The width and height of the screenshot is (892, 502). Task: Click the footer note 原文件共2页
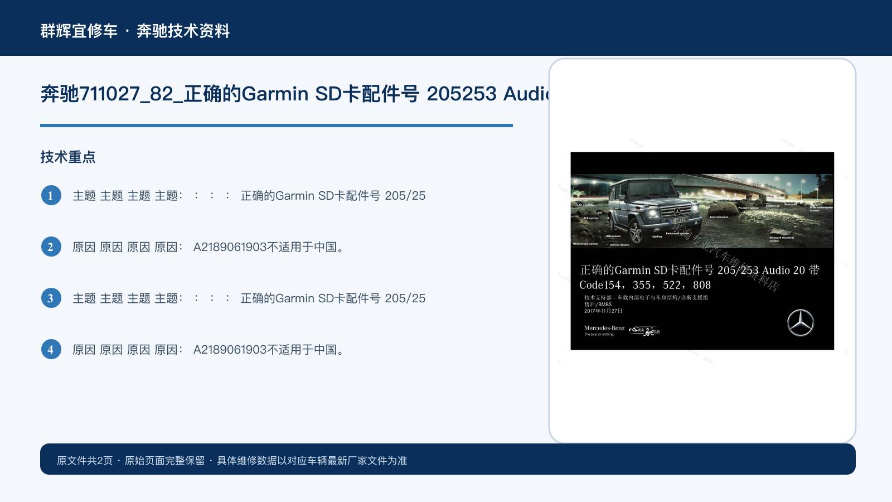(x=85, y=460)
